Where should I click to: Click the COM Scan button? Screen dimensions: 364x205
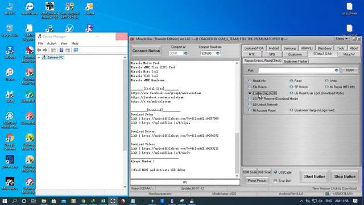coord(250,172)
